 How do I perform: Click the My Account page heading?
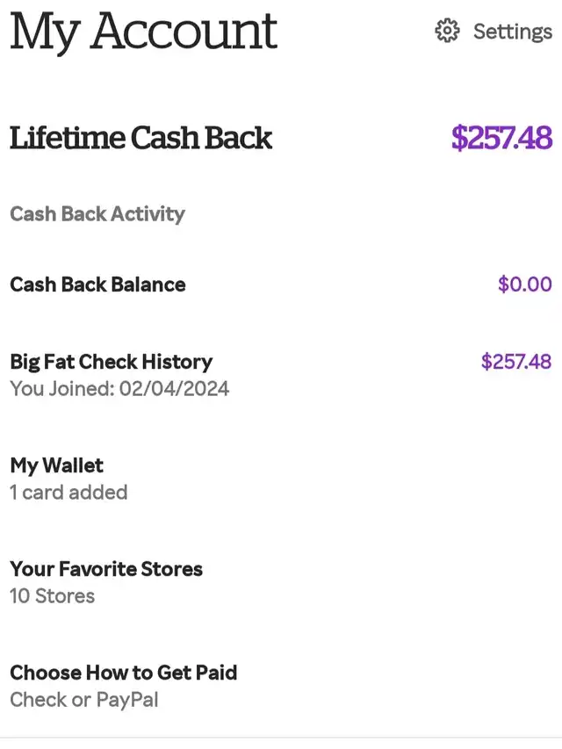[x=143, y=31]
